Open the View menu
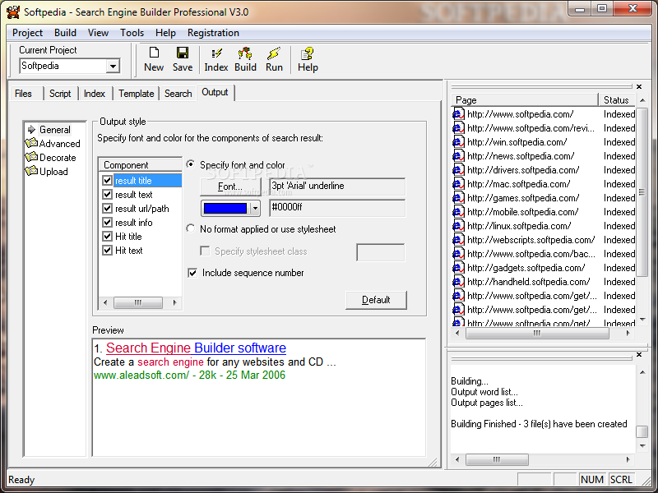658x493 pixels. (98, 33)
